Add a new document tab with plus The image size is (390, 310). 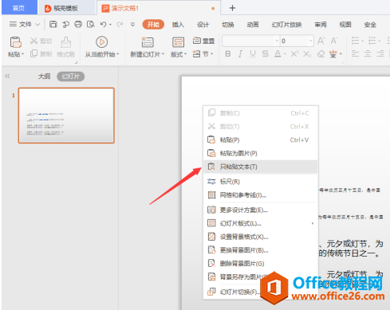(x=232, y=8)
